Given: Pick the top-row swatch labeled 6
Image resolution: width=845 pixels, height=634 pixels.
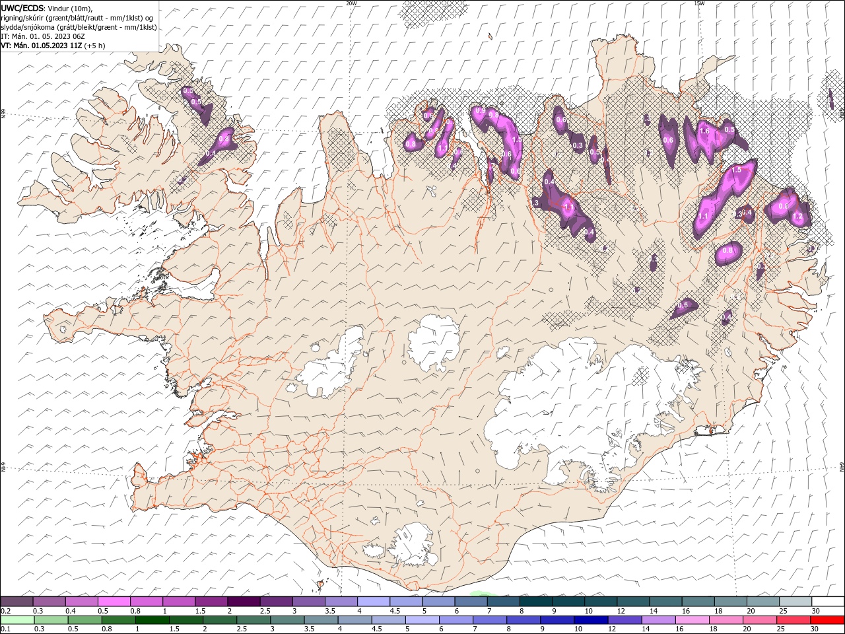Looking at the screenshot, I should click(471, 601).
